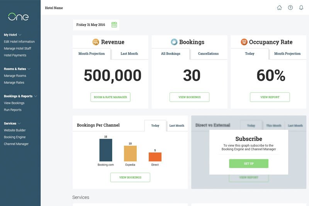309x206 pixels.
Task: Click the 60% occupancy value
Action: (271, 75)
